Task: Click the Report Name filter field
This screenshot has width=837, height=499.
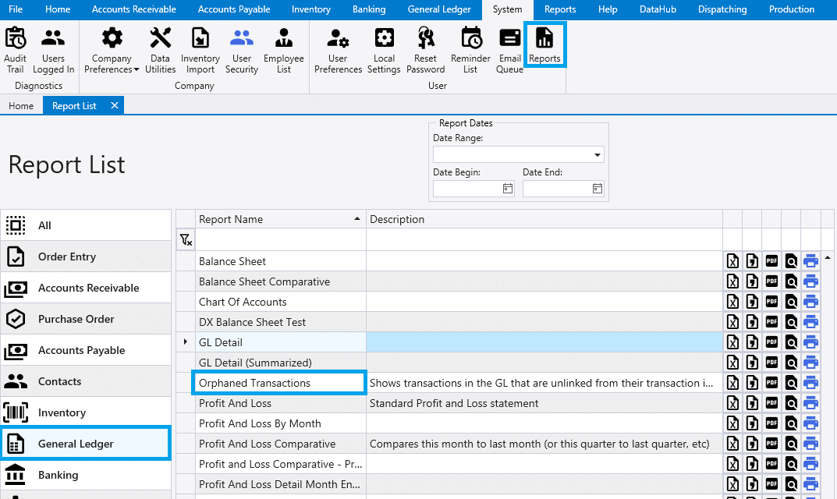Action: pyautogui.click(x=281, y=239)
